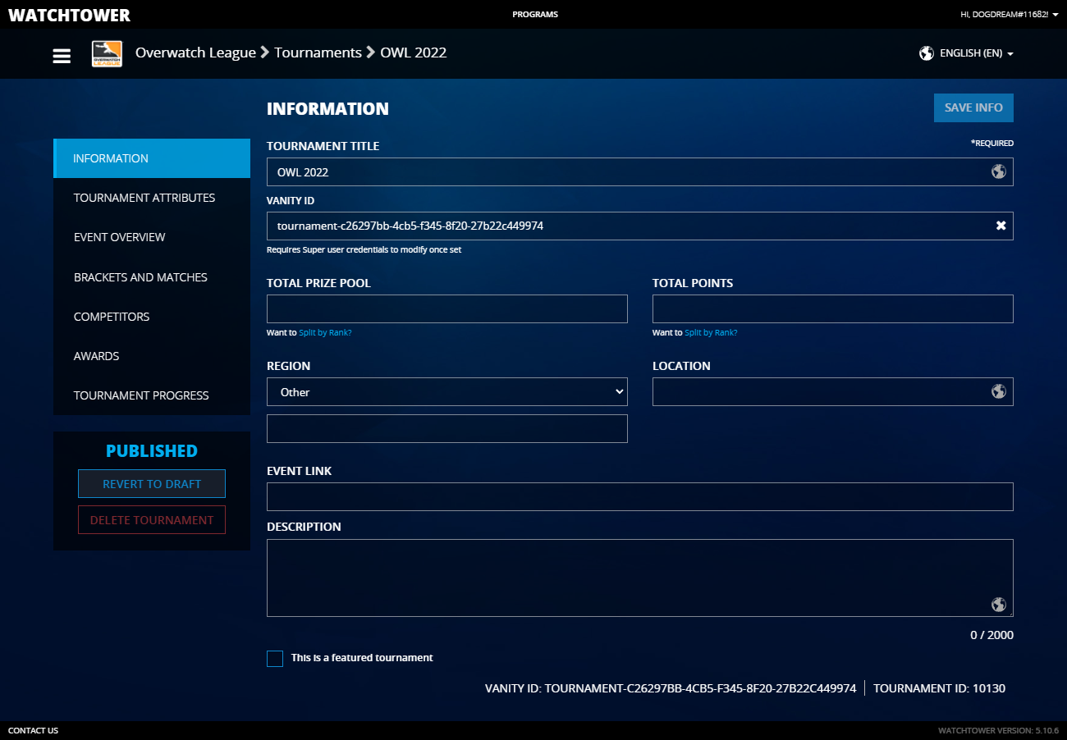Viewport: 1067px width, 740px height.
Task: Enable the featured tournament checkbox
Action: point(275,659)
